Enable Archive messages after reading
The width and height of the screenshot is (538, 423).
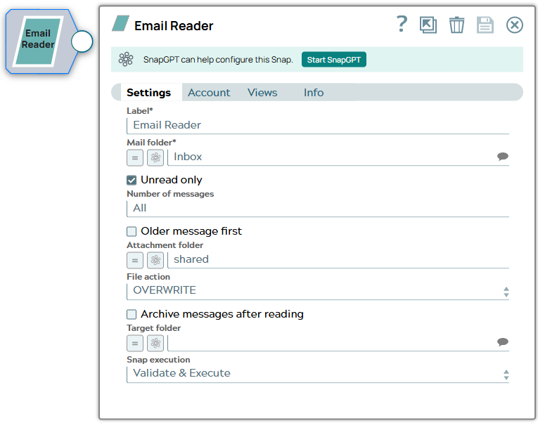pyautogui.click(x=132, y=314)
